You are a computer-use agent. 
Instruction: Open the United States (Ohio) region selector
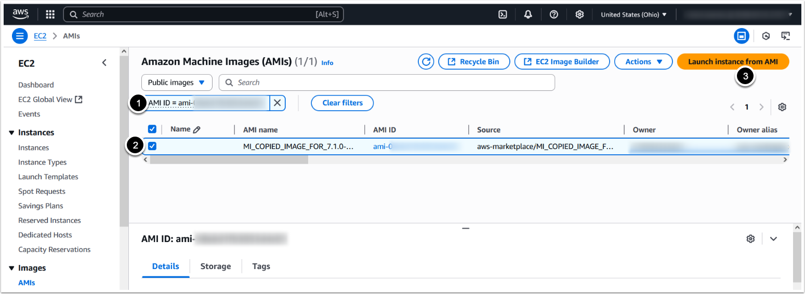coord(634,15)
